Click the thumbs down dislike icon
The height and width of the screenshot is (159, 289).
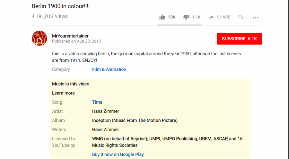[186, 17]
